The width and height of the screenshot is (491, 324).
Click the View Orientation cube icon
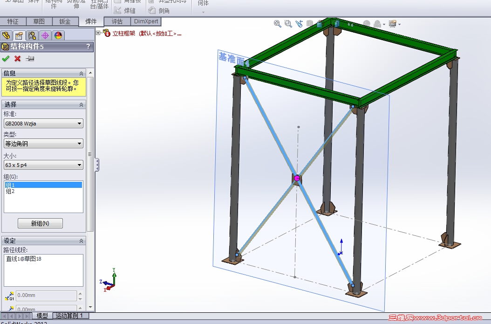point(320,24)
